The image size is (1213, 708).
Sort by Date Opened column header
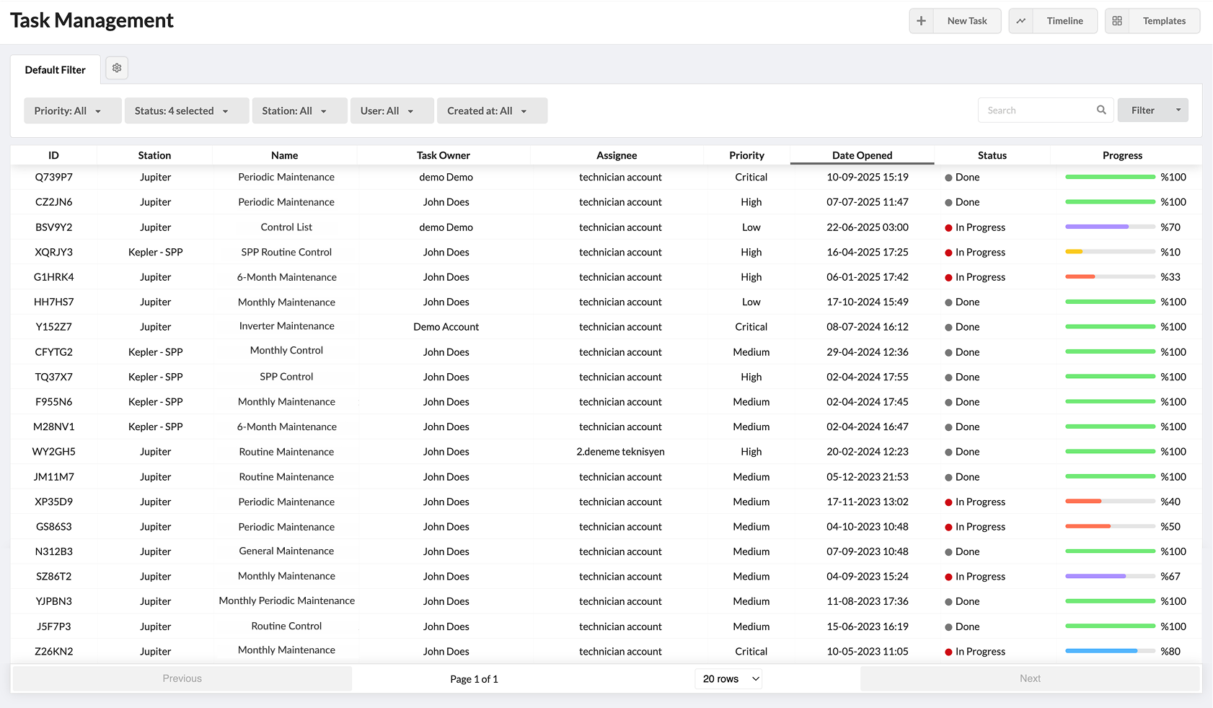862,155
